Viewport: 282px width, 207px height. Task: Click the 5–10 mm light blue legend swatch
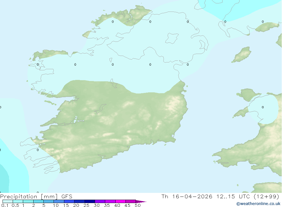click(49, 201)
